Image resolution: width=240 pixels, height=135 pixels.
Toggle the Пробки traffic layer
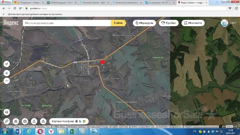pos(169,23)
